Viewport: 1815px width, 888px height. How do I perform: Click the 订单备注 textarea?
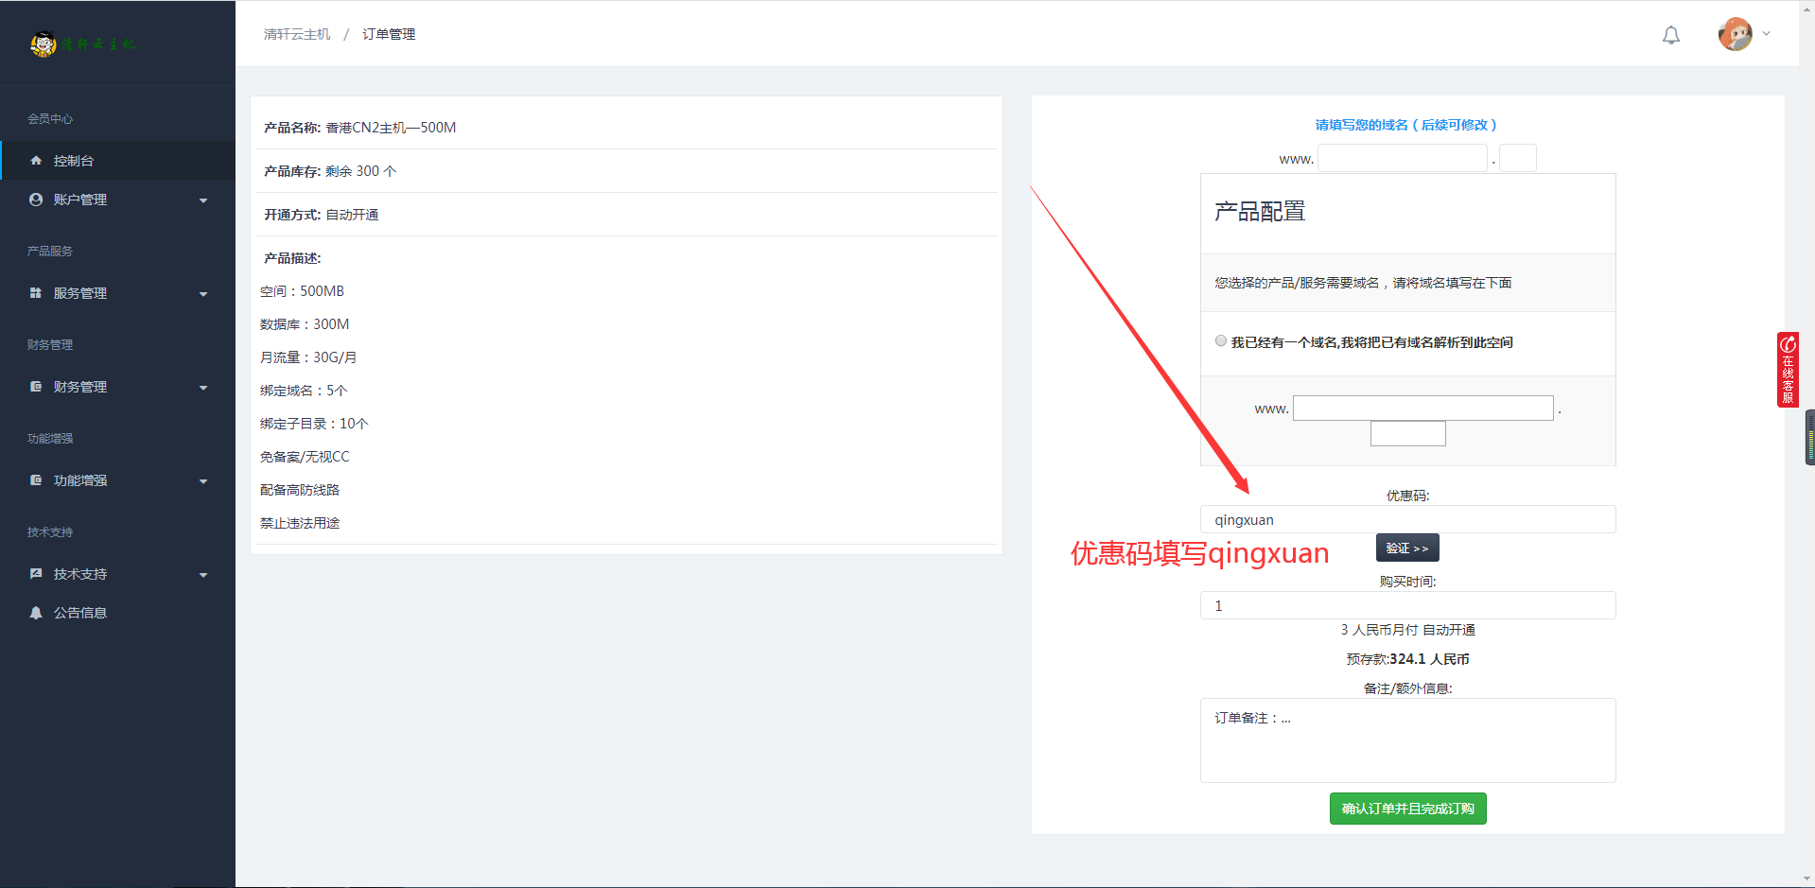(1407, 740)
